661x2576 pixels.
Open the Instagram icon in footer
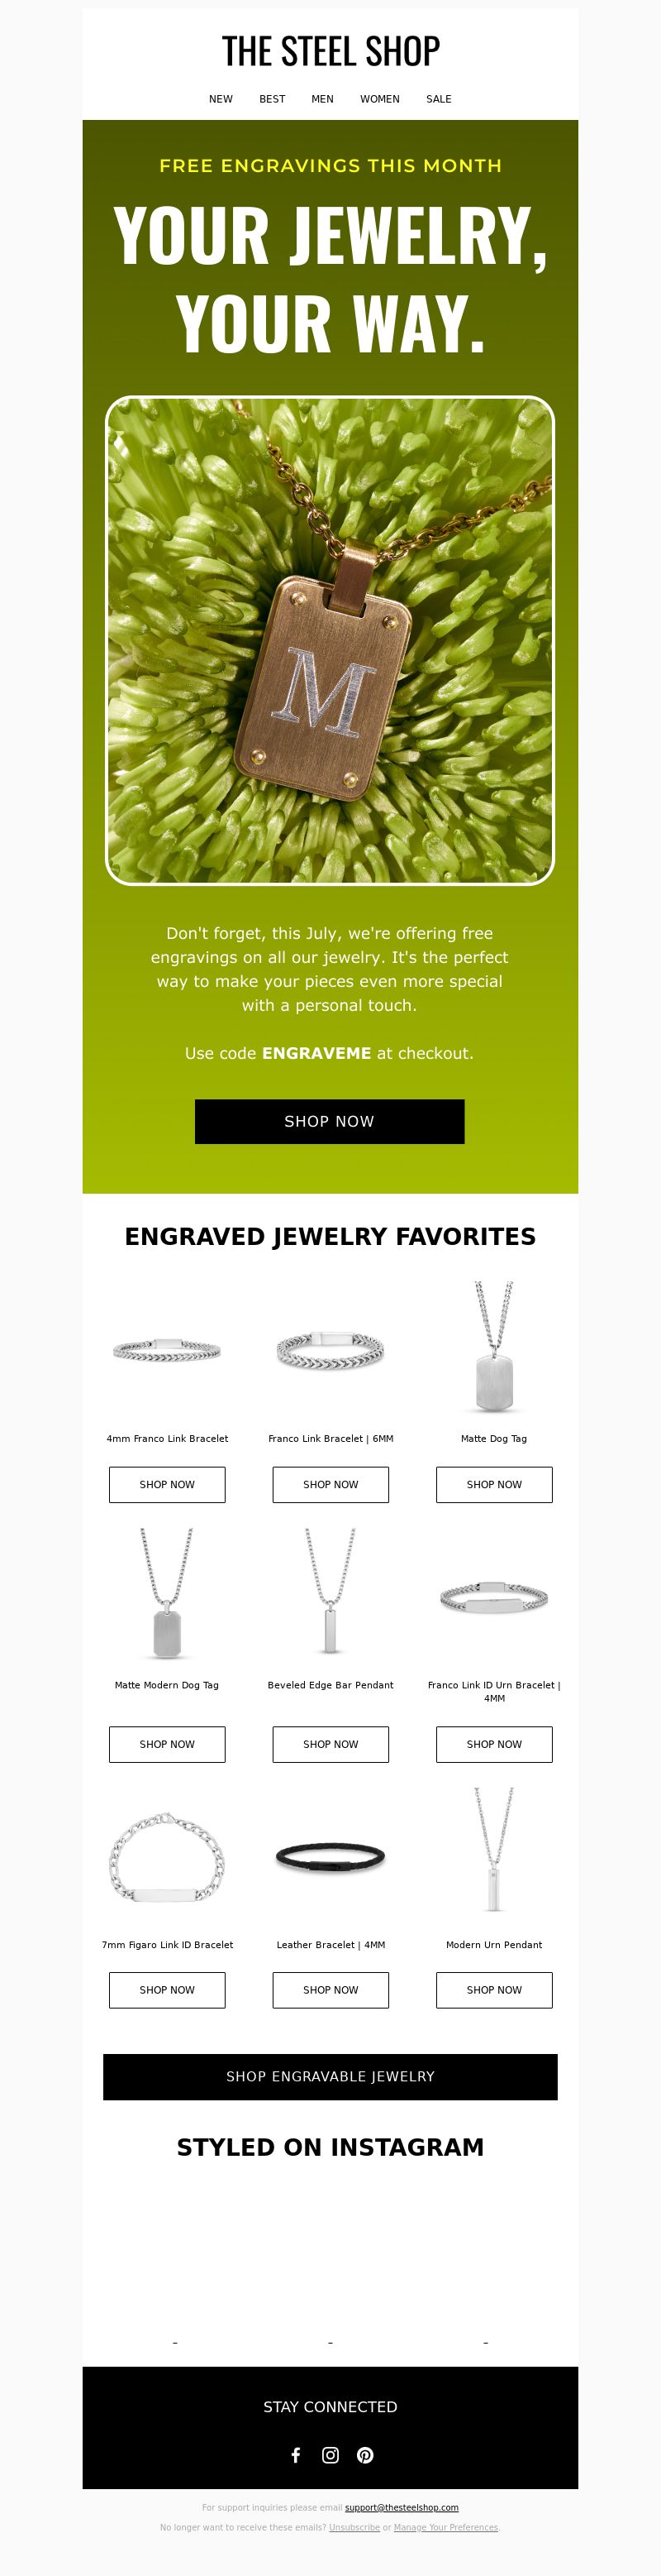pos(330,2454)
